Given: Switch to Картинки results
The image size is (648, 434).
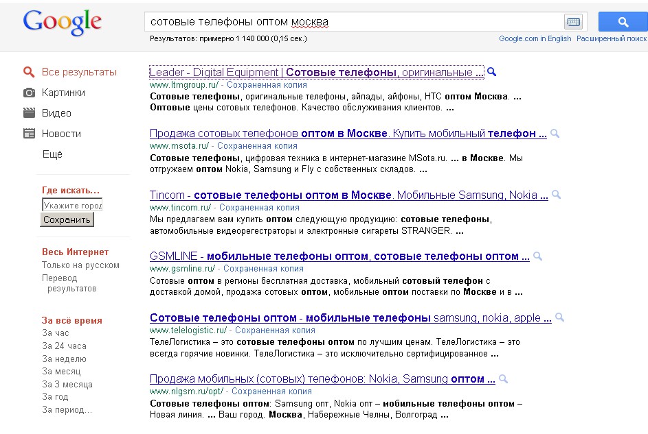Looking at the screenshot, I should (x=63, y=93).
